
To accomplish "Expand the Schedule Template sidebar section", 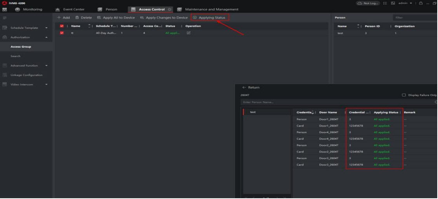I will pyautogui.click(x=46, y=28).
